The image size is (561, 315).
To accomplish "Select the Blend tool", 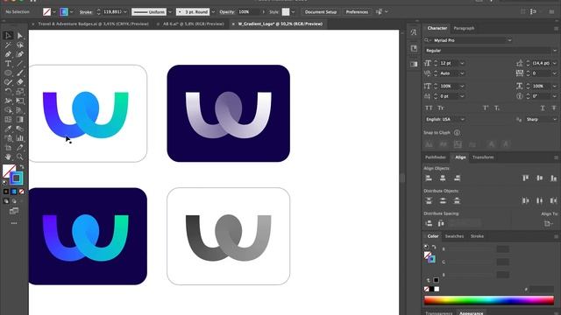I will [x=19, y=129].
